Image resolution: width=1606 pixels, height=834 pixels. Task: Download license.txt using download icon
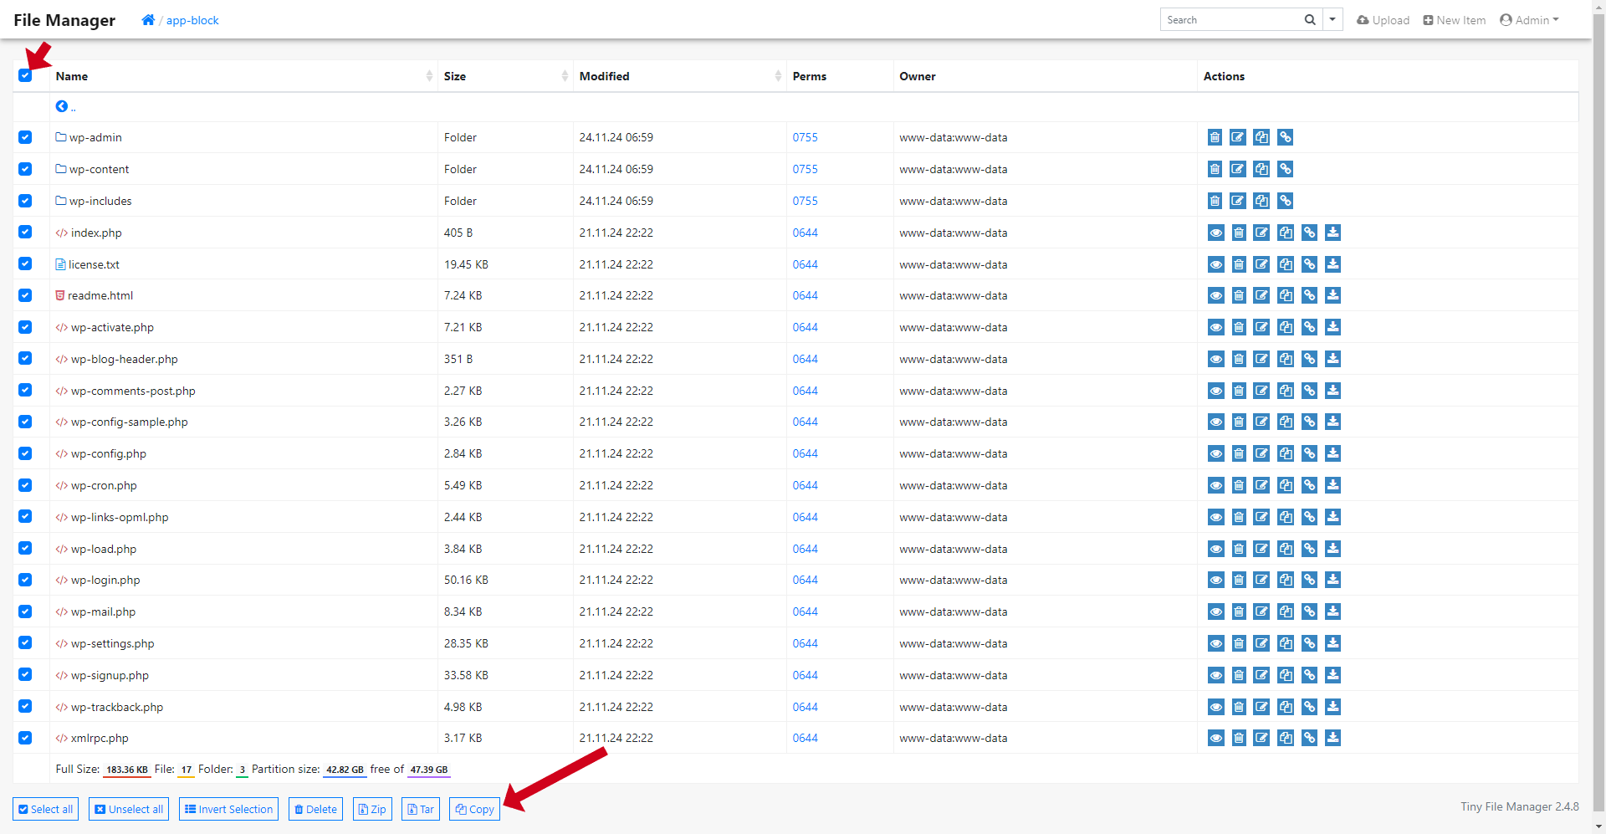pyautogui.click(x=1333, y=264)
